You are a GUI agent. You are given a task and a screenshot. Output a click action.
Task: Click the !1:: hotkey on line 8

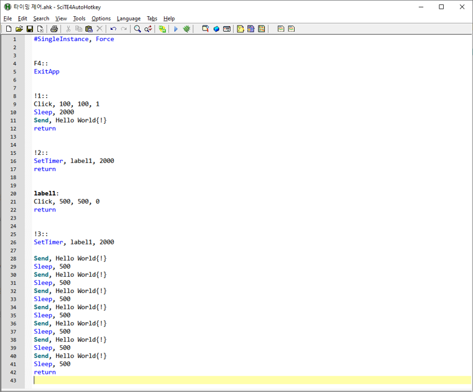pyautogui.click(x=41, y=96)
